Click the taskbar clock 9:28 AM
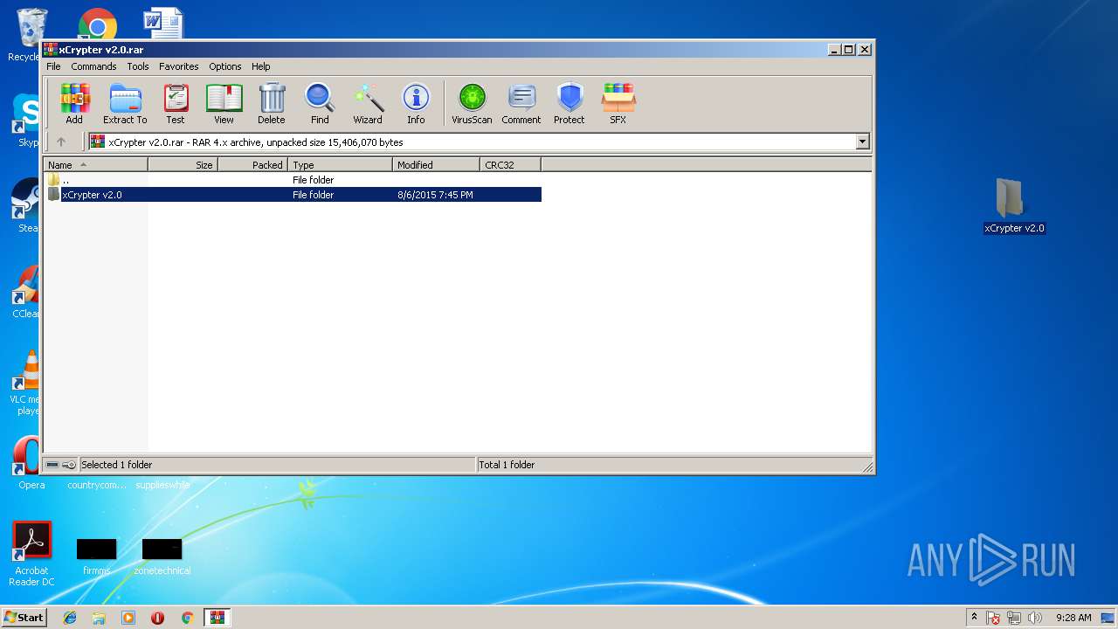 (x=1073, y=618)
